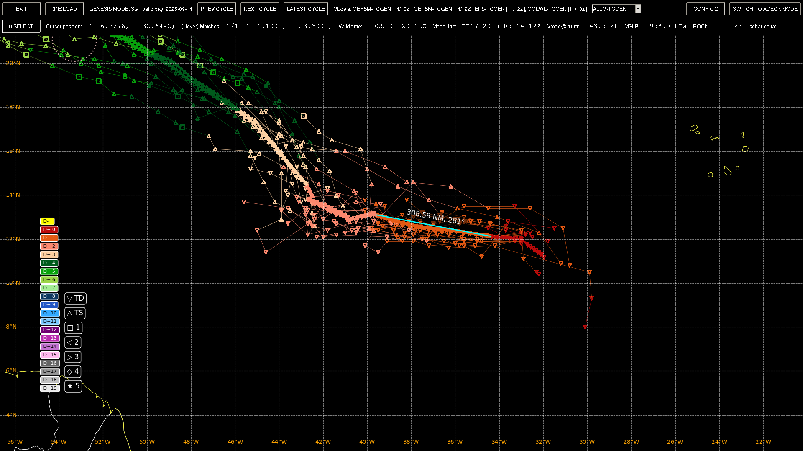Toggle the category 2 left-triangle legend icon
Image resolution: width=803 pixels, height=451 pixels.
[x=73, y=342]
